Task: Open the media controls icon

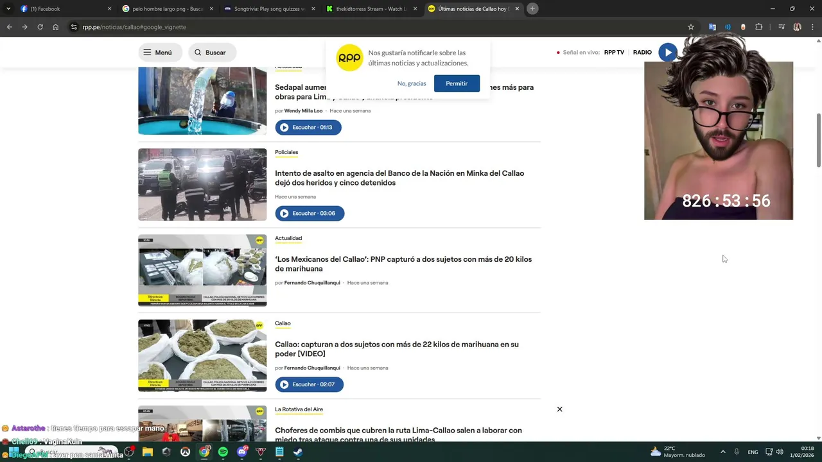Action: click(782, 27)
